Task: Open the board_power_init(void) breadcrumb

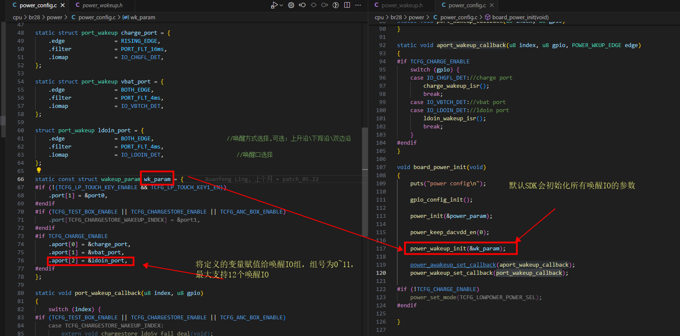Action: [x=517, y=18]
